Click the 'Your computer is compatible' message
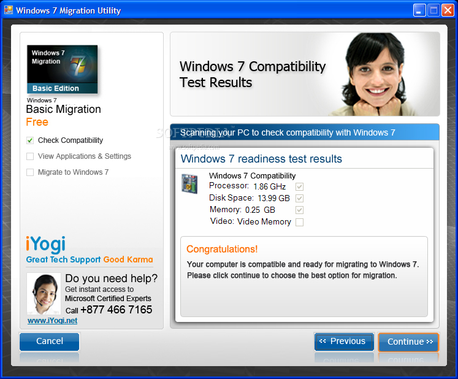This screenshot has height=379, width=458. pos(303,264)
